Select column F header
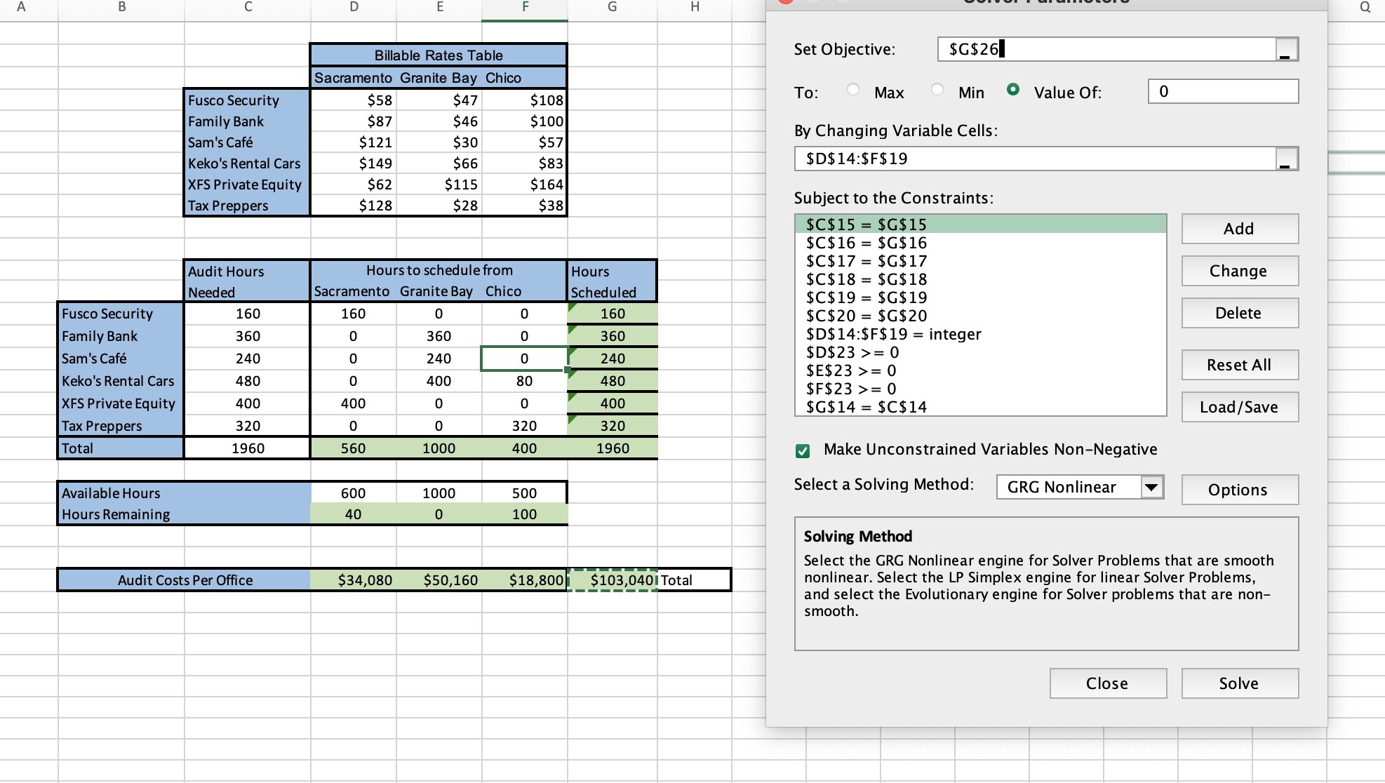Image resolution: width=1385 pixels, height=783 pixels. 525,8
